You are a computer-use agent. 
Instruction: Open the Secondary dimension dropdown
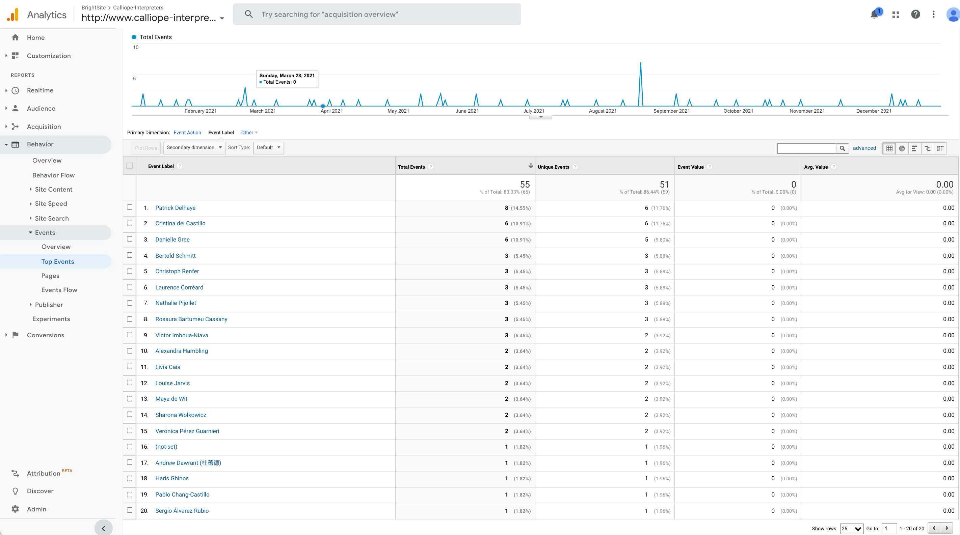194,147
